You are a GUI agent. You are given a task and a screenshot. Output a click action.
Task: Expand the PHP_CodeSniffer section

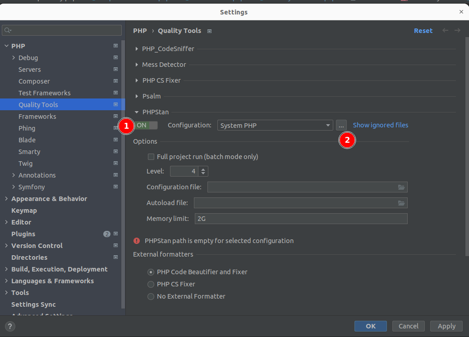coord(137,48)
